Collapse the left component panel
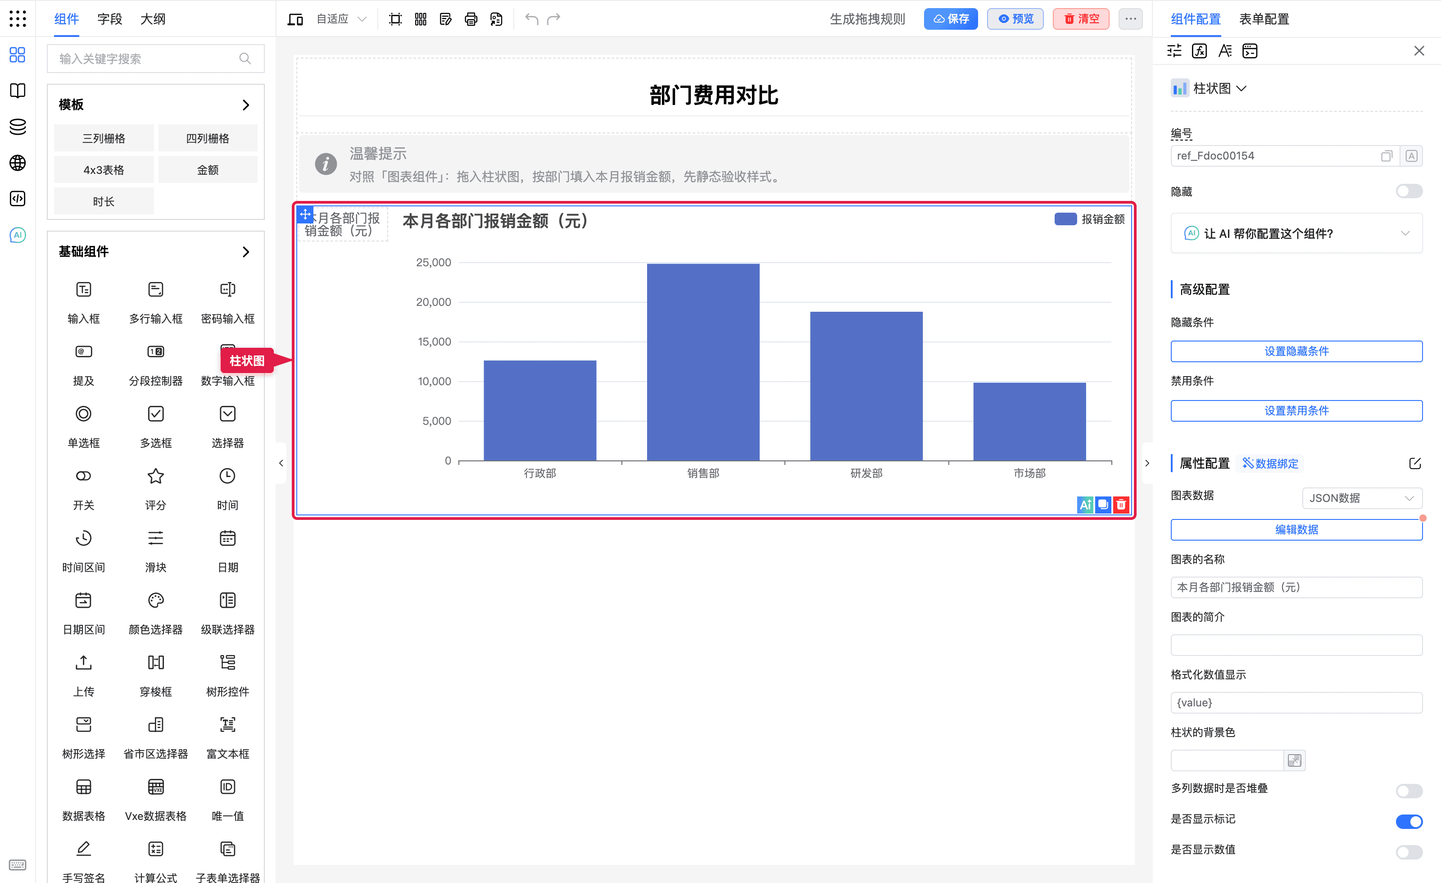The image size is (1441, 883). coord(281,463)
